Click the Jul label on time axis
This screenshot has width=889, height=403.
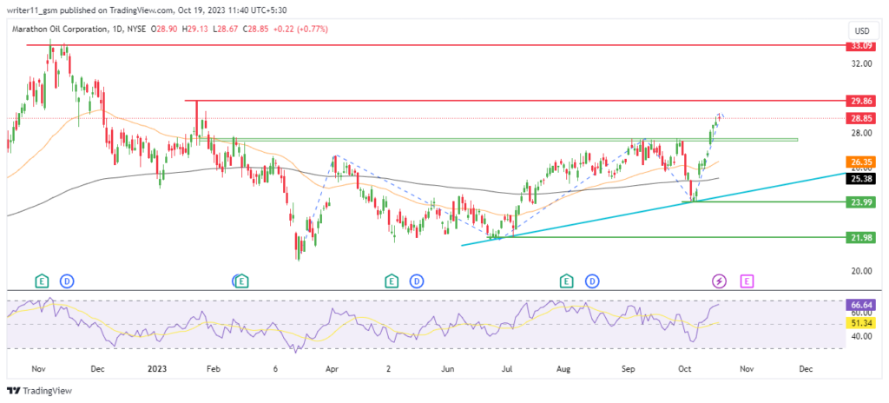[507, 369]
